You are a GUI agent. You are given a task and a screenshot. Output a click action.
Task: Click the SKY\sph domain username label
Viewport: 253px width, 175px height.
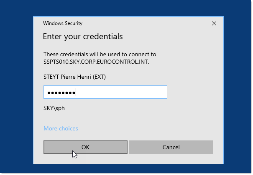point(54,108)
